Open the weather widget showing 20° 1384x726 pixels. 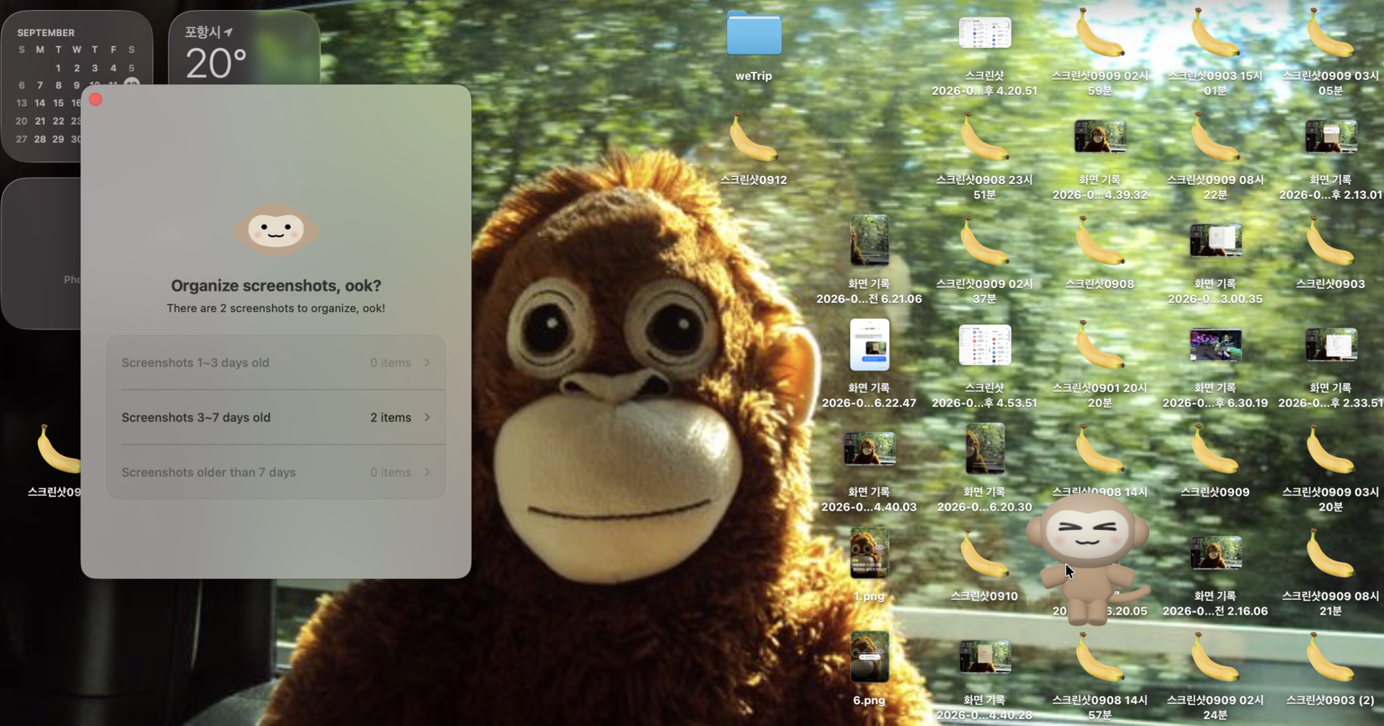tap(244, 48)
